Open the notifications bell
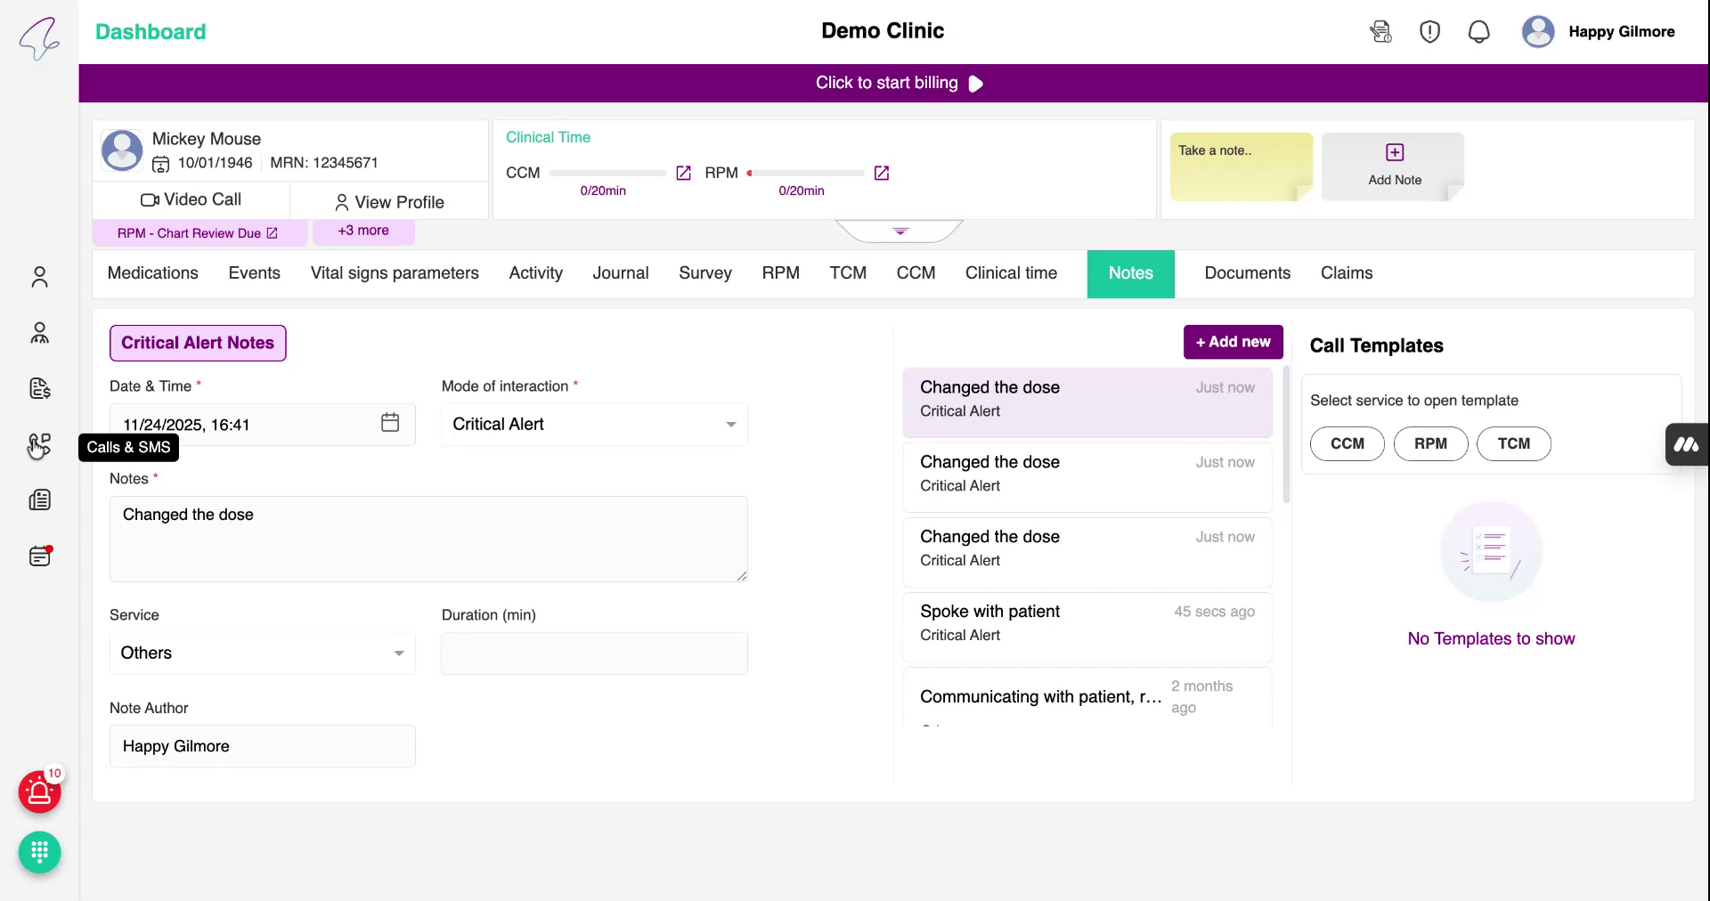The width and height of the screenshot is (1710, 901). coord(1478,31)
